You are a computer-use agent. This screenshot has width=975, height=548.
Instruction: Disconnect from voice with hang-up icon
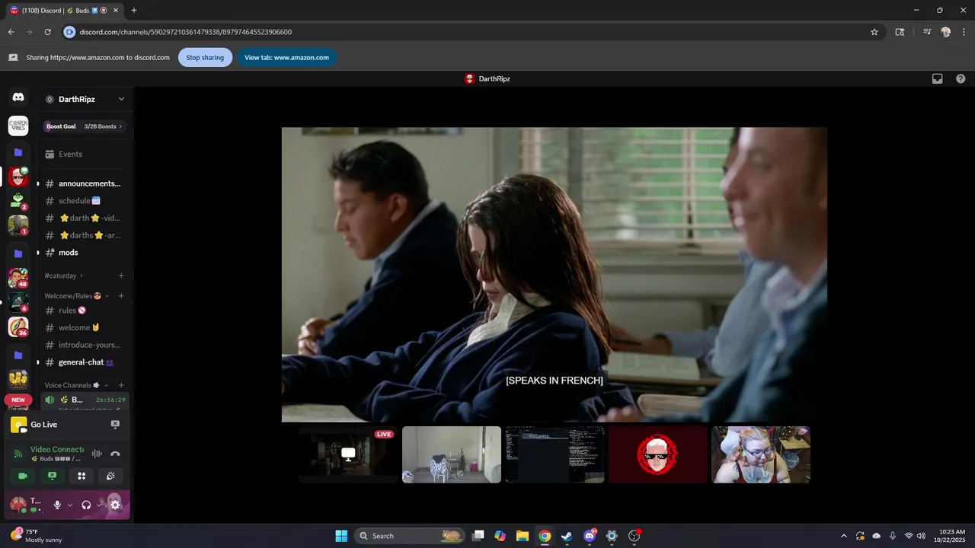tap(115, 454)
